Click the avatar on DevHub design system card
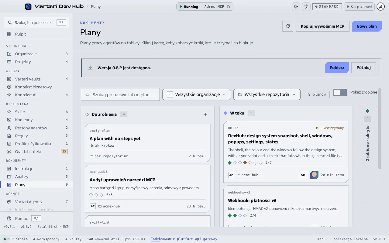 tap(314, 175)
